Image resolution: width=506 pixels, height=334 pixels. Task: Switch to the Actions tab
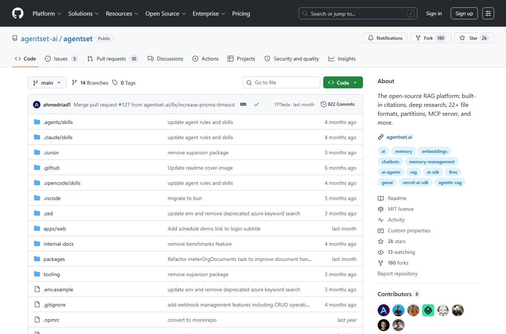point(205,59)
